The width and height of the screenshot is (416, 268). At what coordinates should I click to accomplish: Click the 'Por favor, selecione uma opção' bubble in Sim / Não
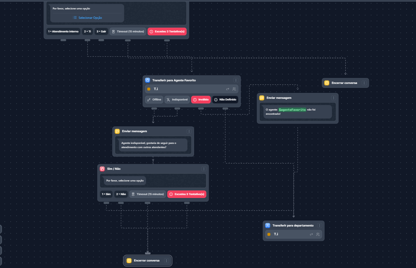pyautogui.click(x=125, y=181)
